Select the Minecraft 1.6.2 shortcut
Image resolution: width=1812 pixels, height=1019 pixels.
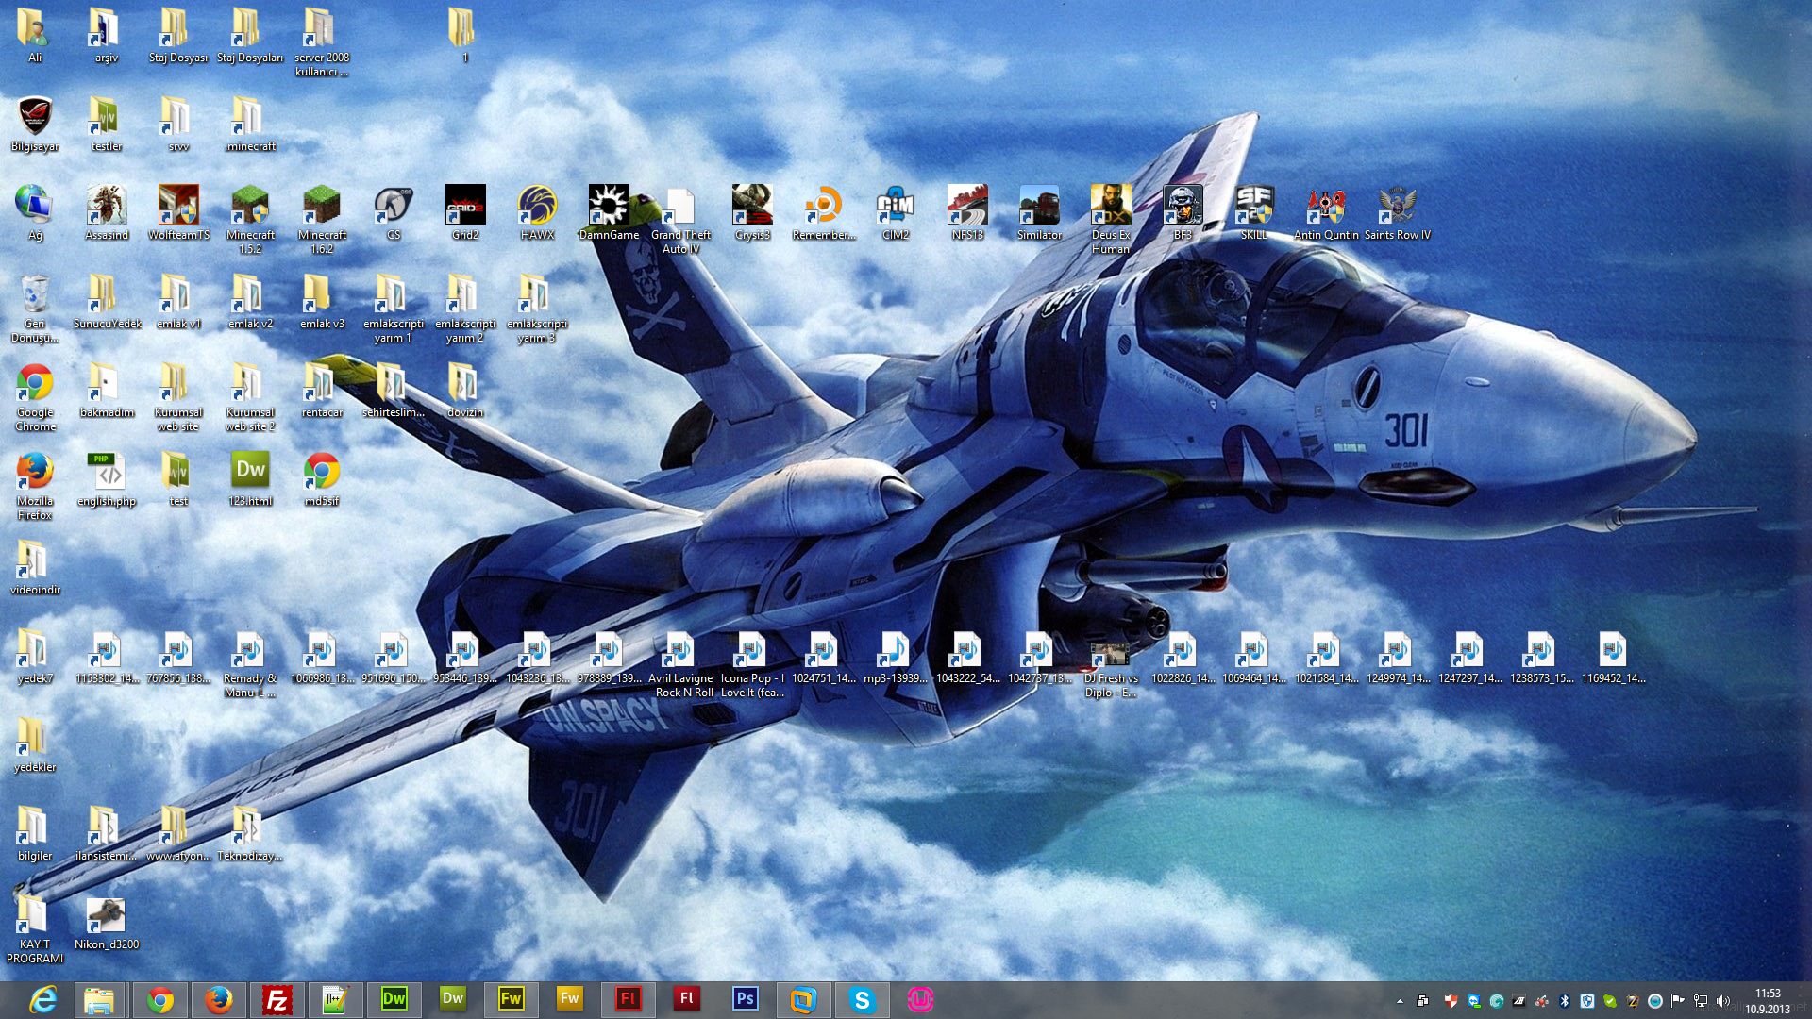(322, 220)
